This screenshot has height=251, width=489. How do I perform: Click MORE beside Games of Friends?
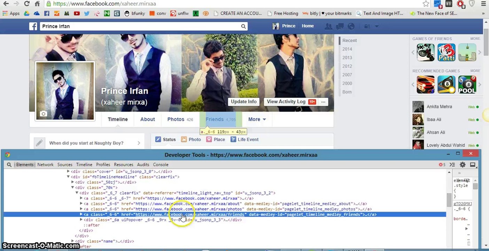[x=475, y=39]
